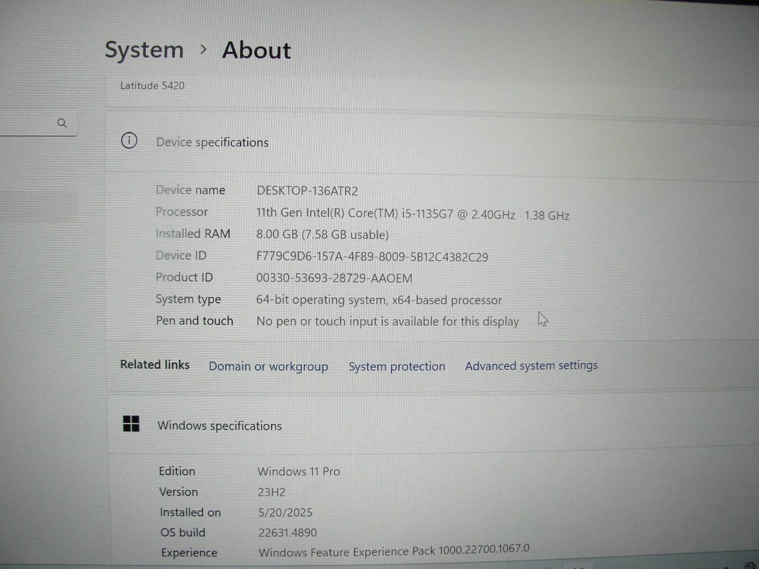The width and height of the screenshot is (759, 569).
Task: Click the Latitude 5420 device name heading
Action: [x=152, y=86]
